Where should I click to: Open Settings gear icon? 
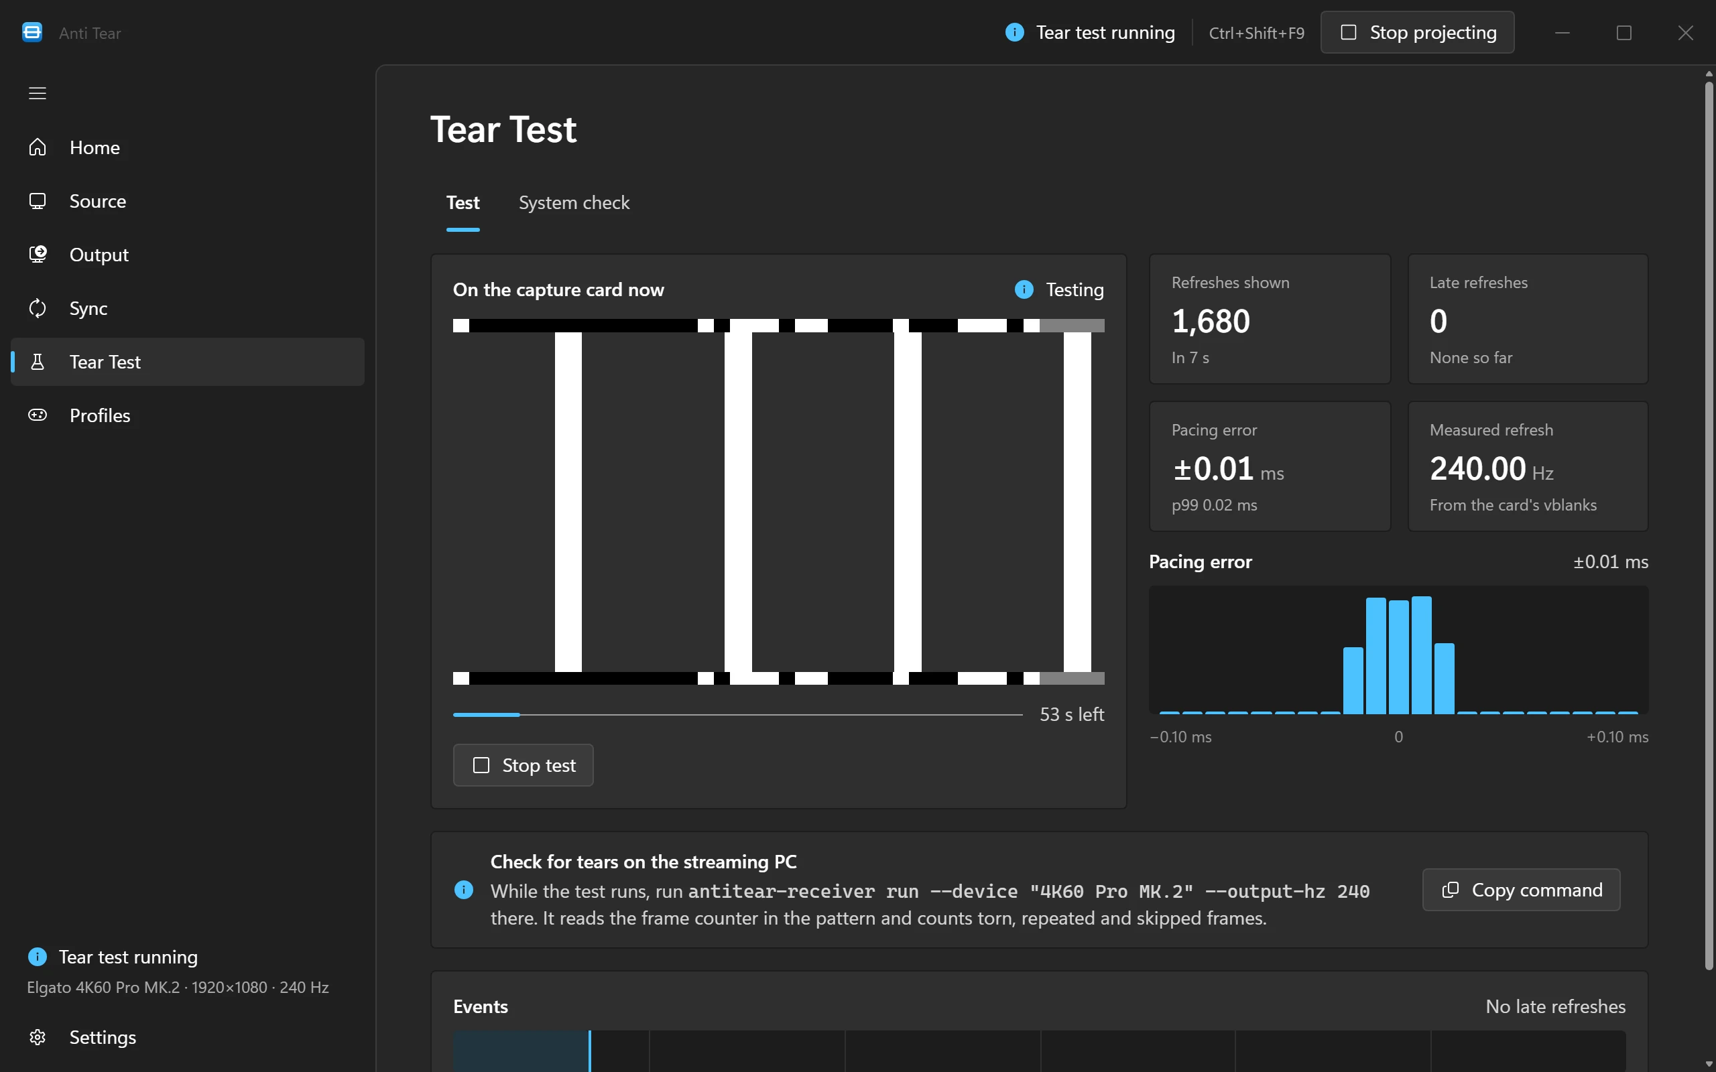click(x=38, y=1037)
